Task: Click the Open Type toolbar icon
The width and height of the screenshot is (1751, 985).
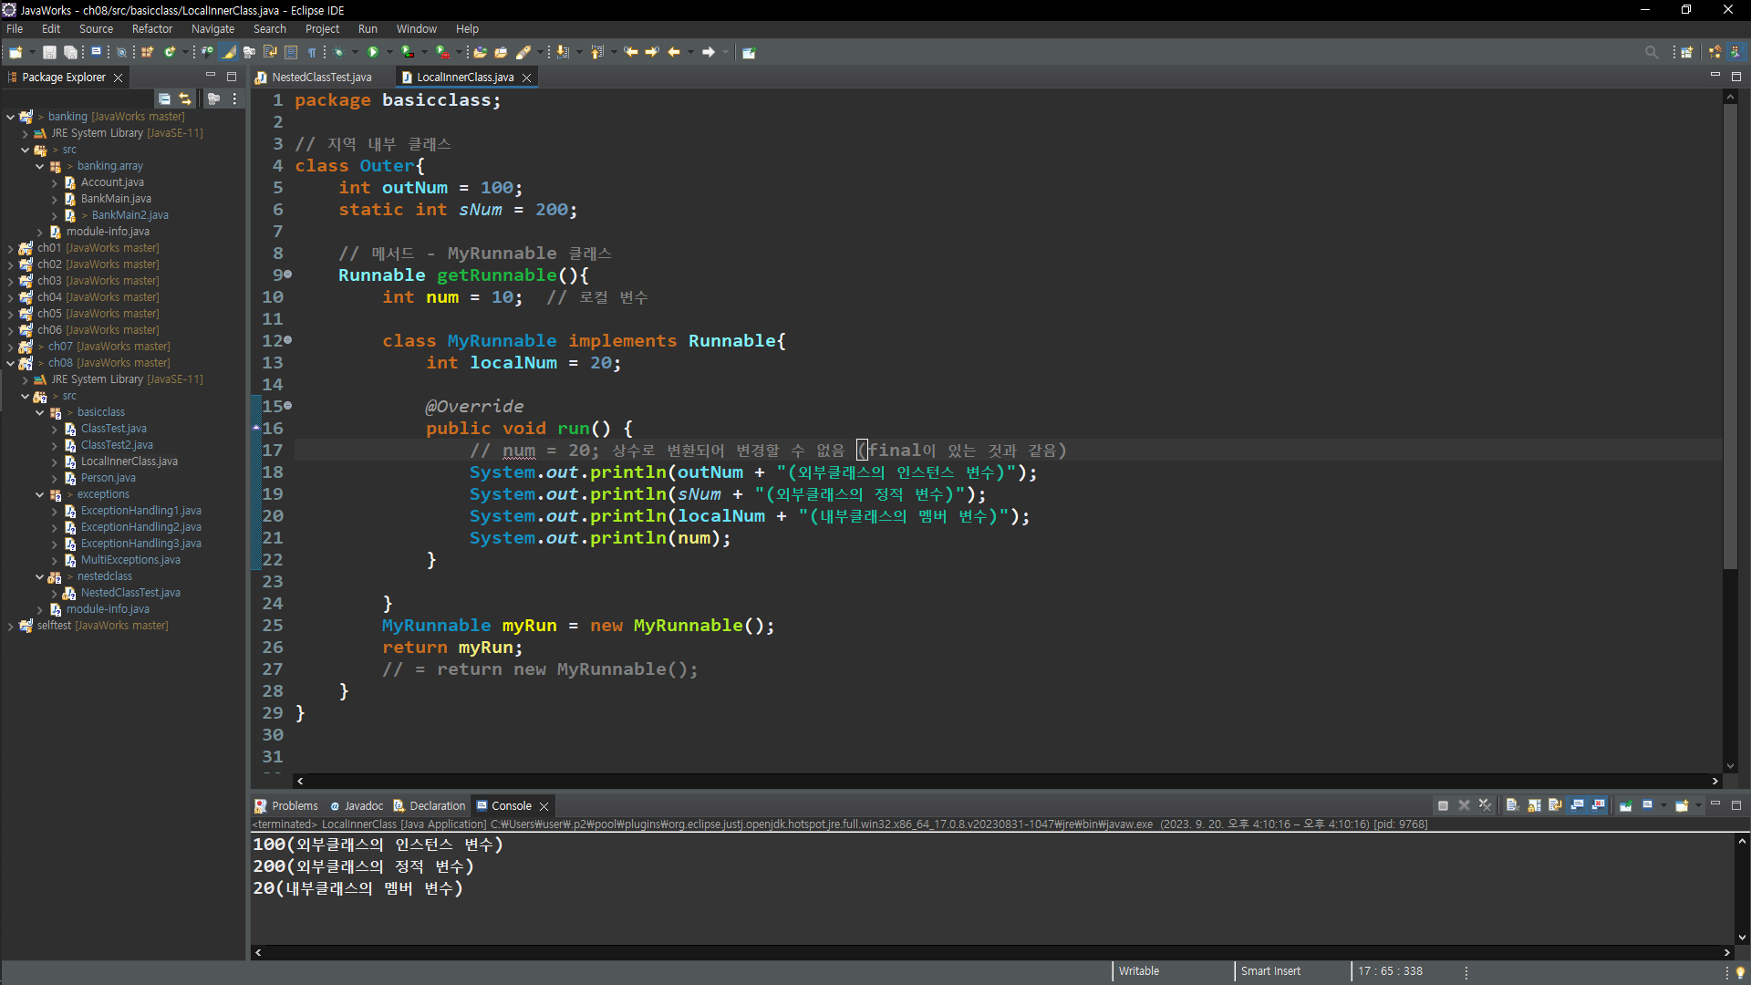Action: point(480,52)
